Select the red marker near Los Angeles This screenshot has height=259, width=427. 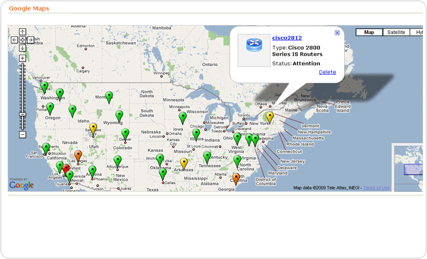(x=65, y=170)
